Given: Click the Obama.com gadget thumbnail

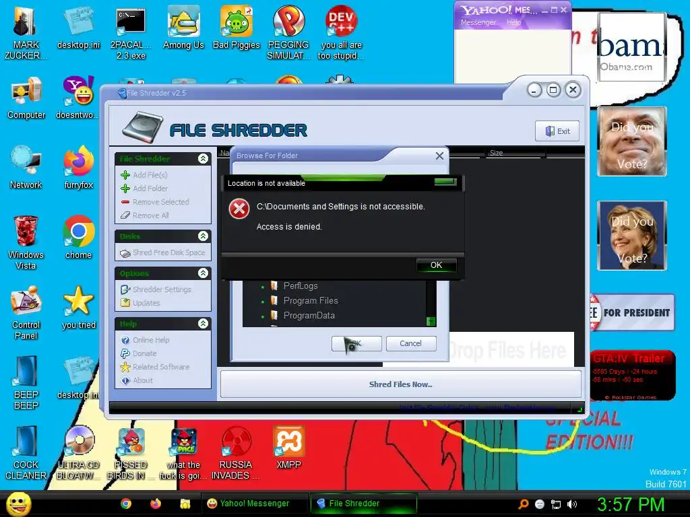Looking at the screenshot, I should 632,47.
